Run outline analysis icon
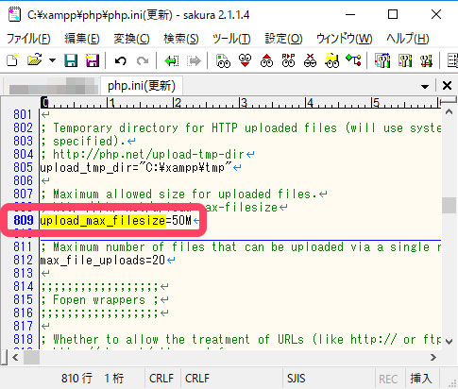The height and width of the screenshot is (389, 458). click(353, 59)
